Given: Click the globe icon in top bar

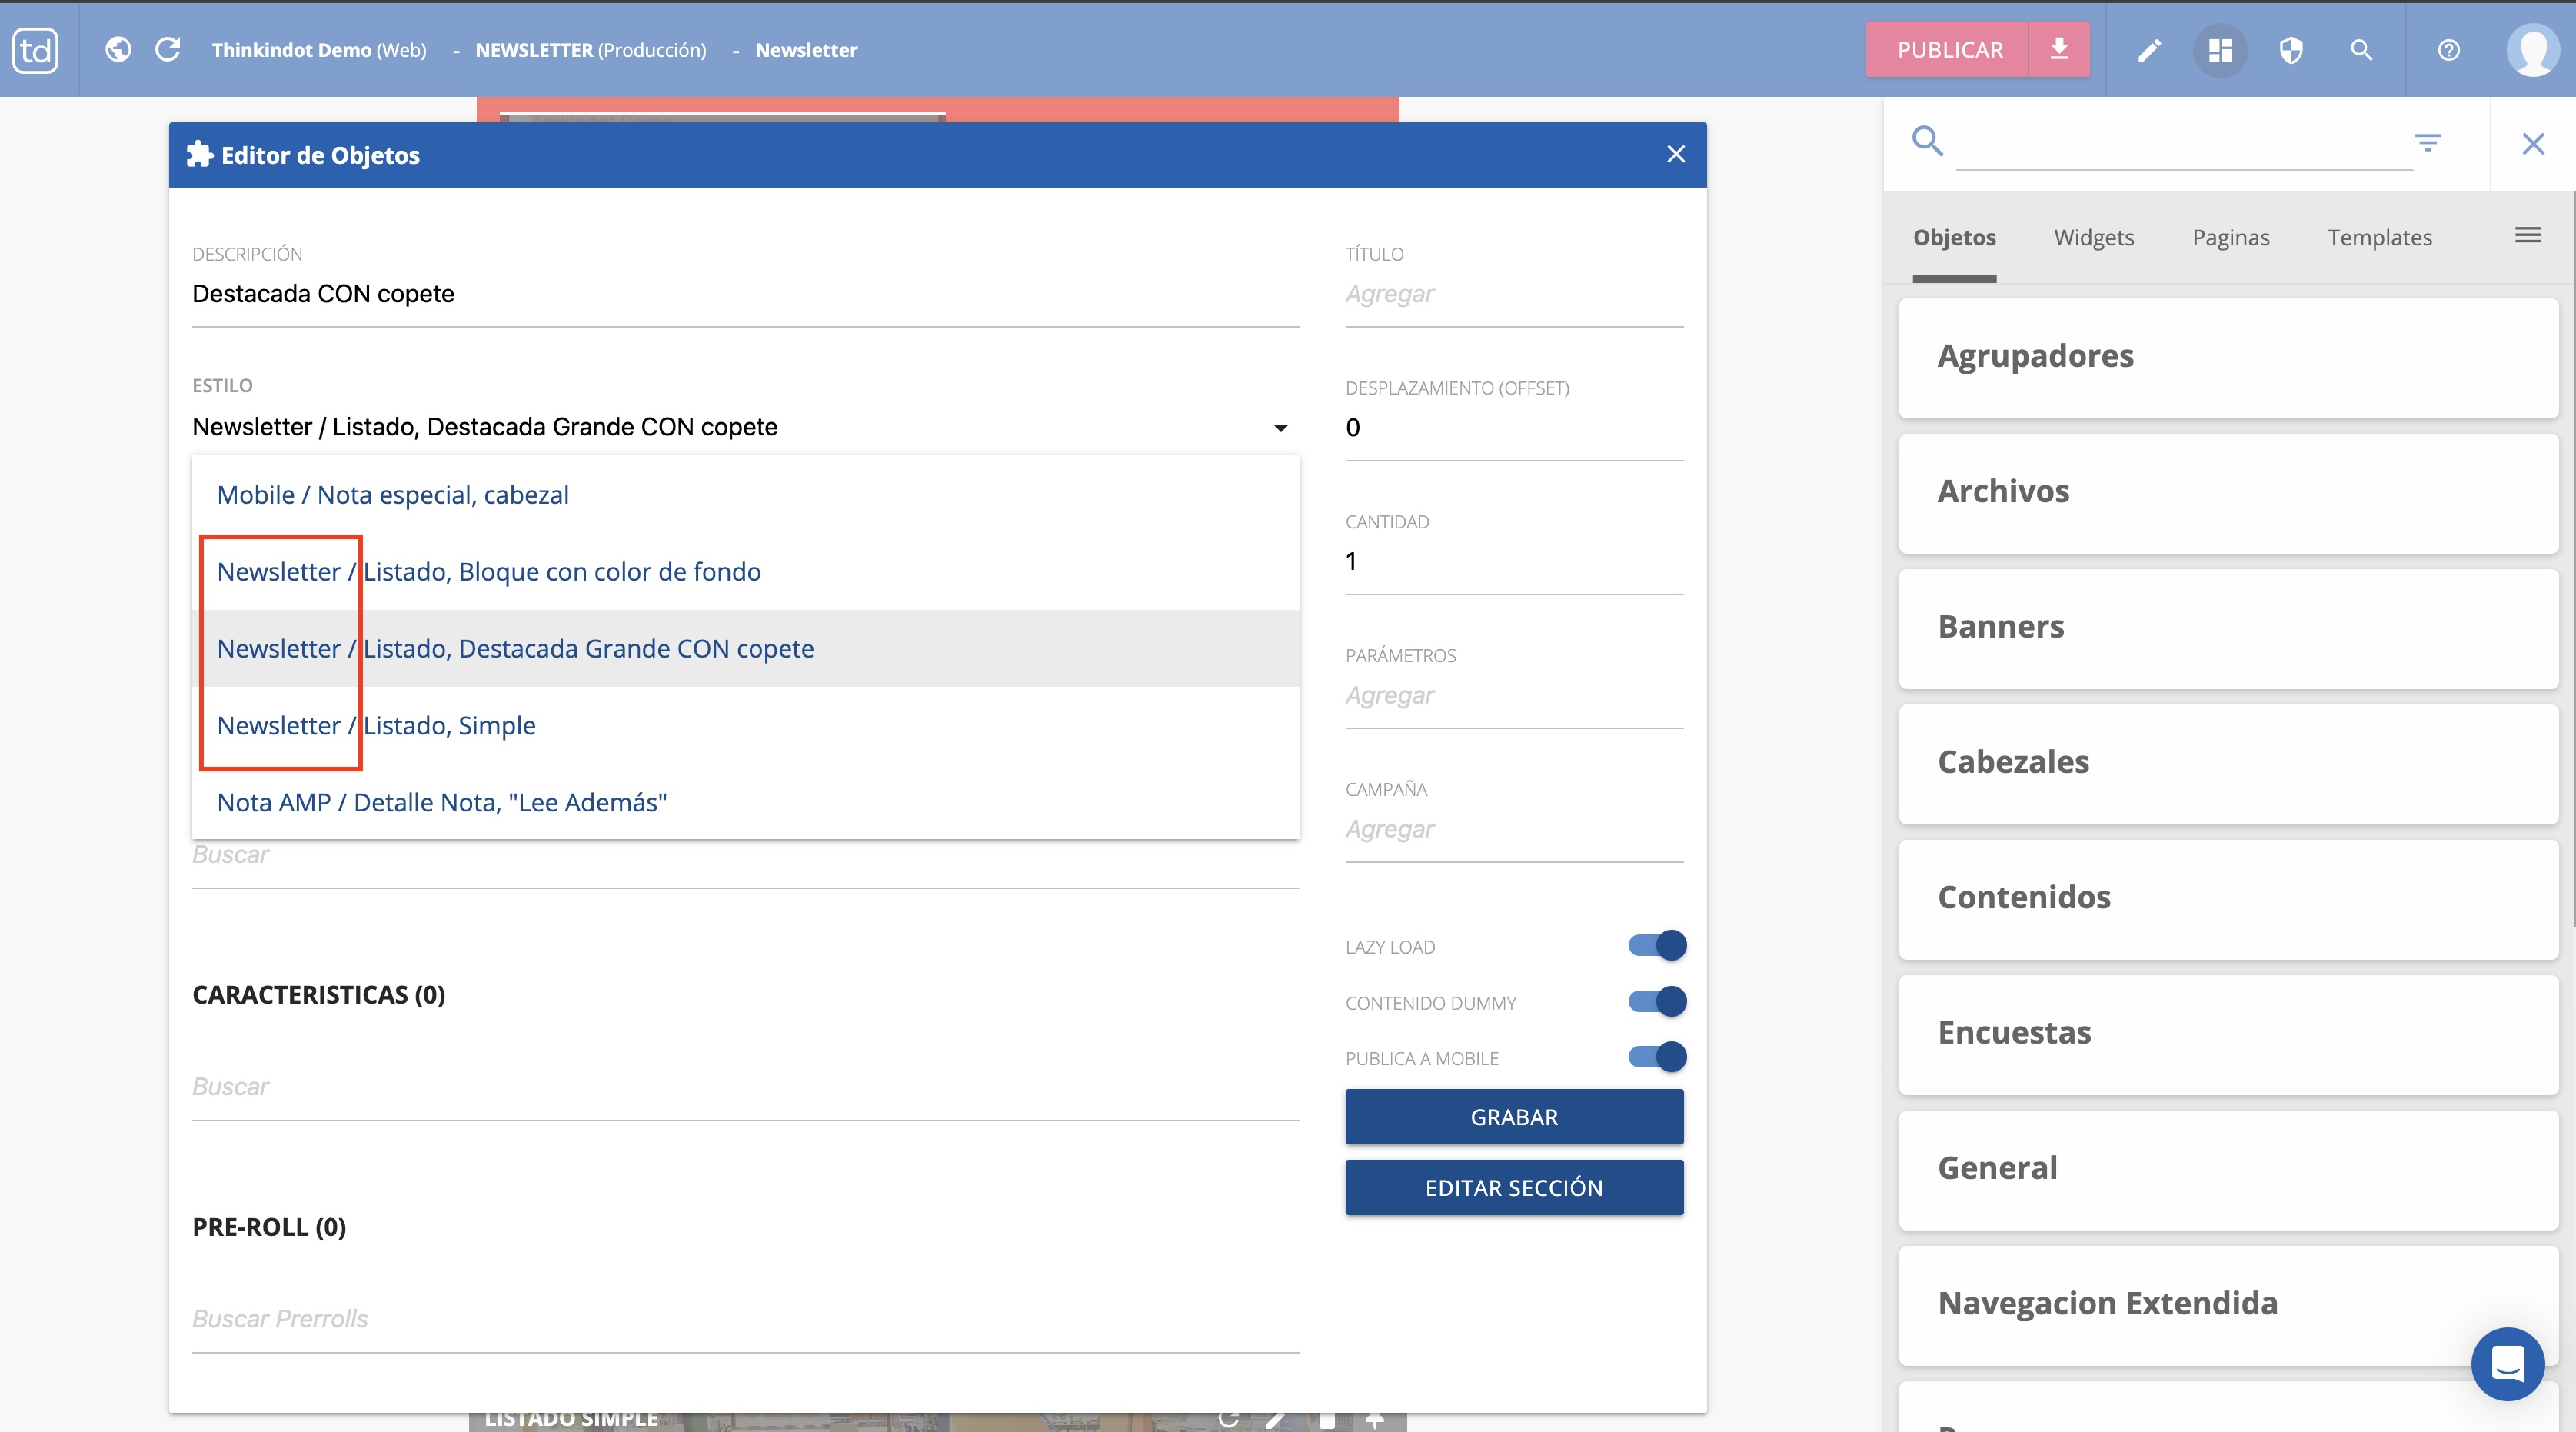Looking at the screenshot, I should click(x=118, y=49).
